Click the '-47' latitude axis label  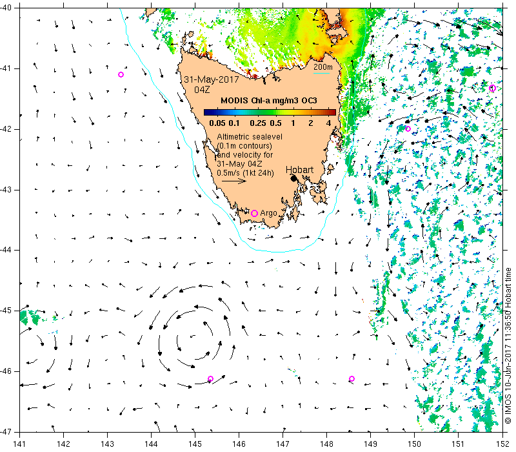(x=5, y=432)
